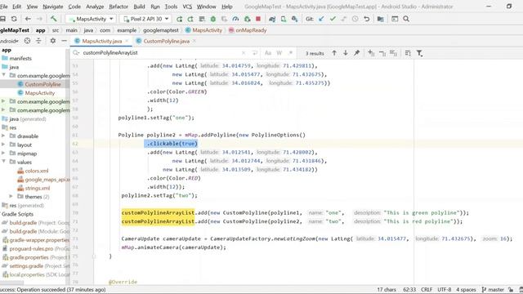Click the filter search results funnel icon

click(419, 53)
